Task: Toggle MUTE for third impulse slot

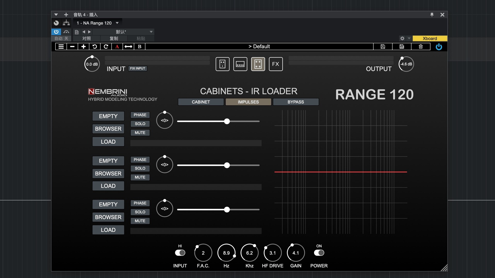Action: coord(140,221)
